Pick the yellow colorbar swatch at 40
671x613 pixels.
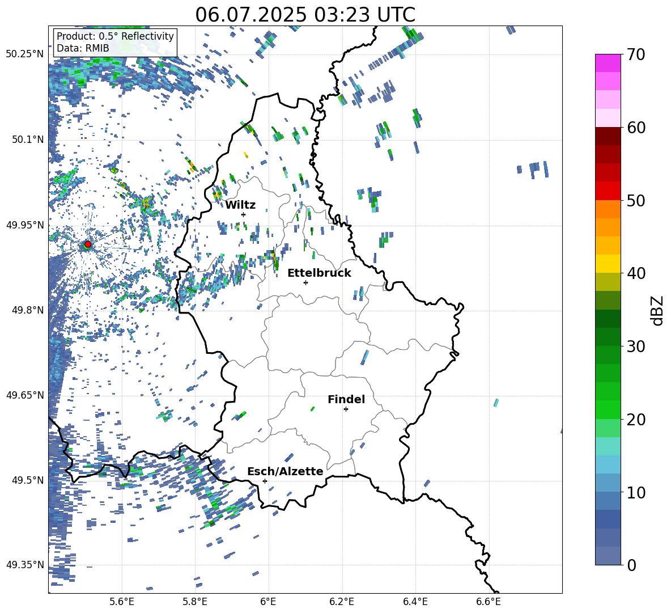tap(608, 264)
